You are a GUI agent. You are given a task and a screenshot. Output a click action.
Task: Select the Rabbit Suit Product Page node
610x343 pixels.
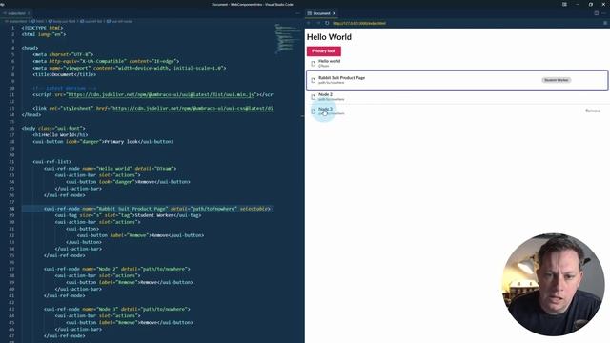(x=457, y=80)
